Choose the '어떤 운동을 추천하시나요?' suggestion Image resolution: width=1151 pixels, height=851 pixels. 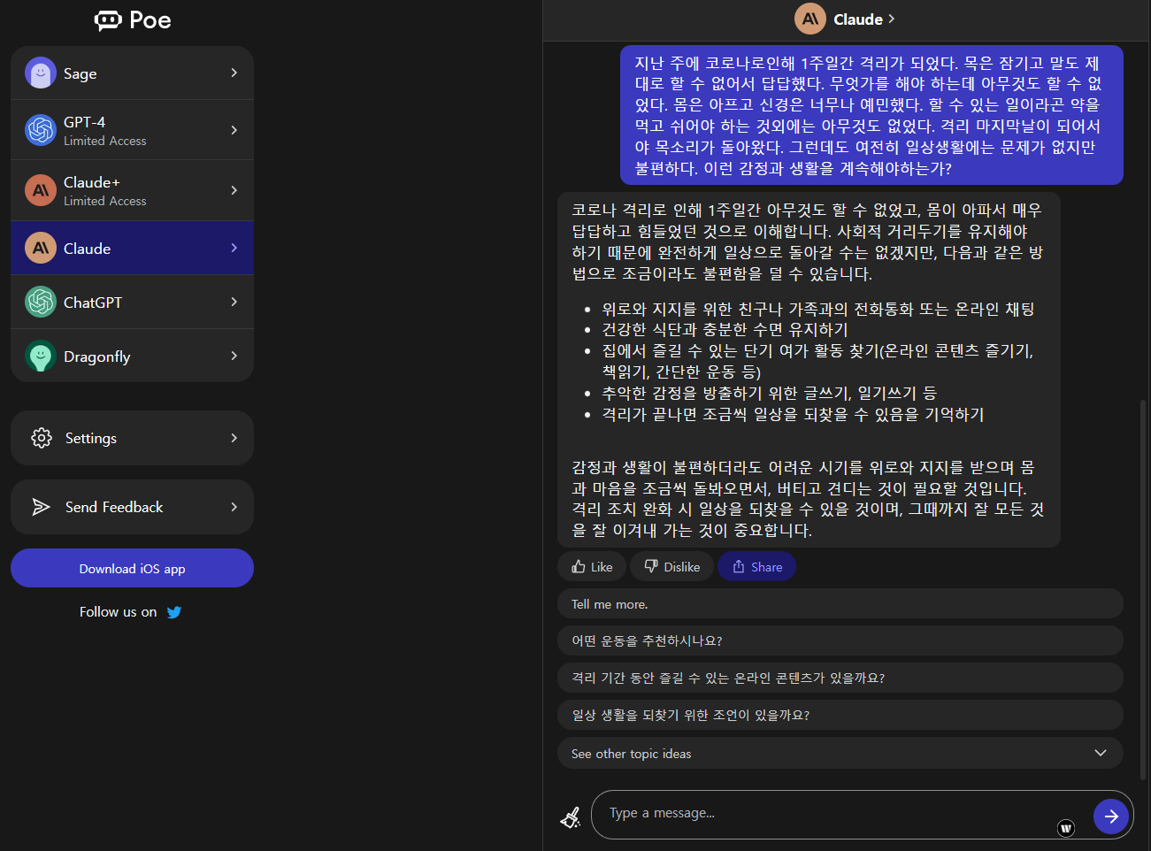tap(840, 640)
